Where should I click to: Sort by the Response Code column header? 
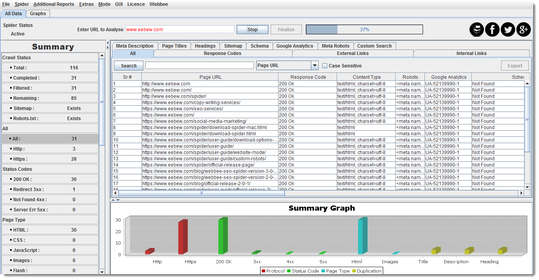(308, 77)
